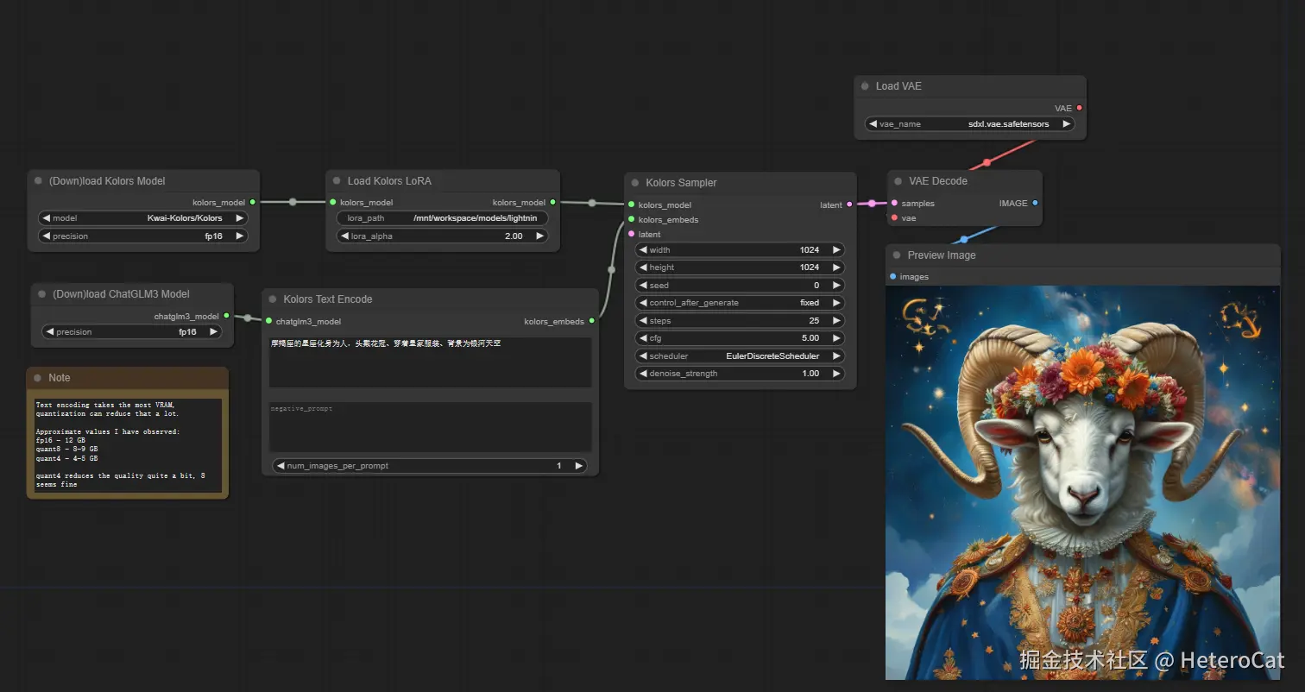Open model Kwai-Kolors/Kolors combo box
Screen dimensions: 1305x692
click(x=143, y=218)
